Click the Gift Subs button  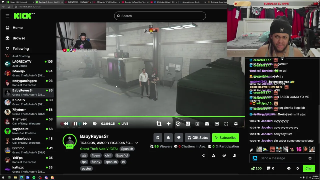pos(197,138)
